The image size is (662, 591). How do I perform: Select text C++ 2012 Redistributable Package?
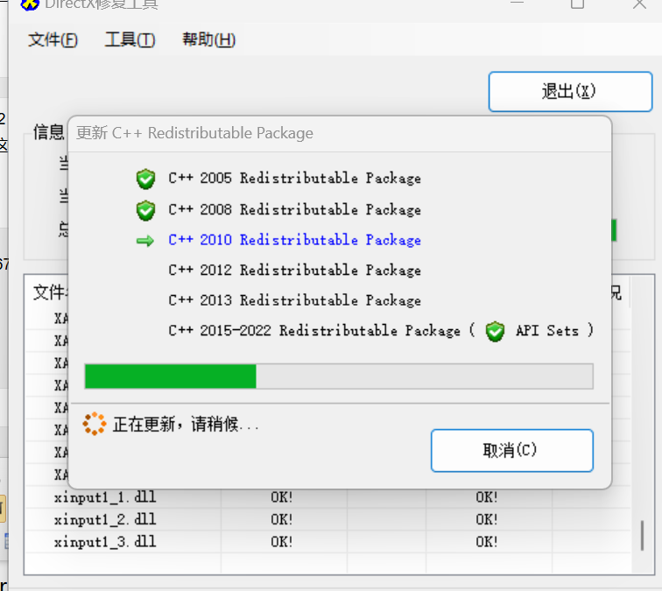294,271
